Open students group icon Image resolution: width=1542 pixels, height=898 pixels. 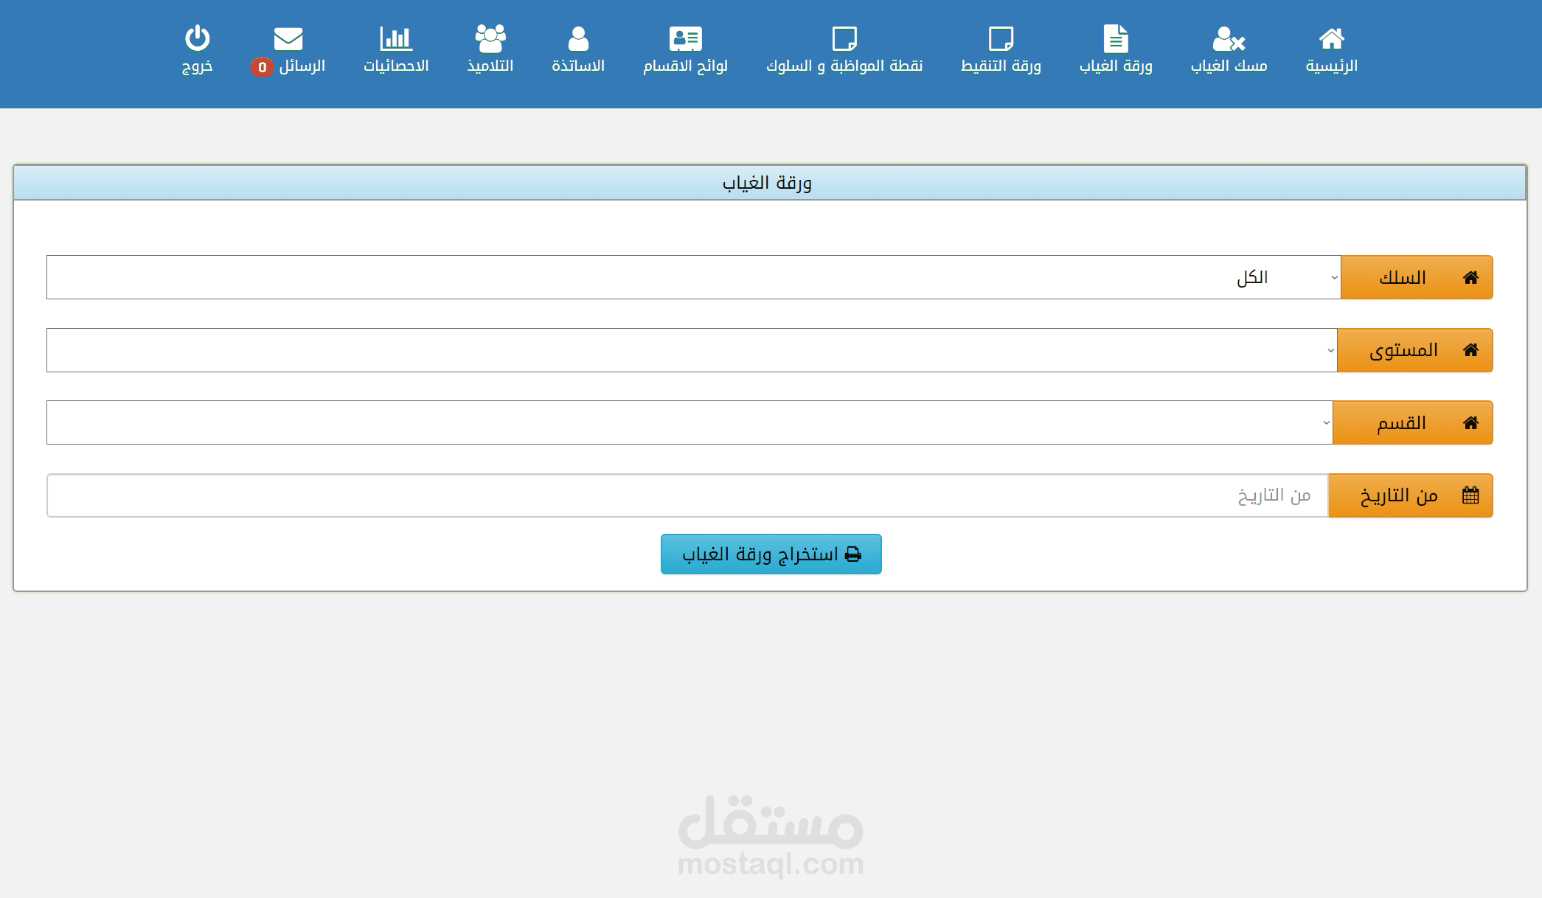tap(490, 38)
